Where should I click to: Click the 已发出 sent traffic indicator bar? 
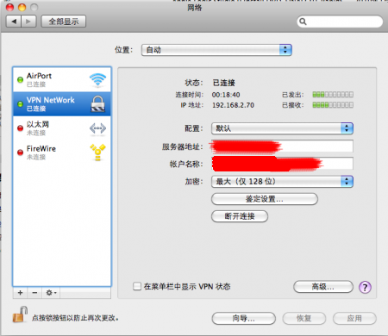click(x=333, y=95)
